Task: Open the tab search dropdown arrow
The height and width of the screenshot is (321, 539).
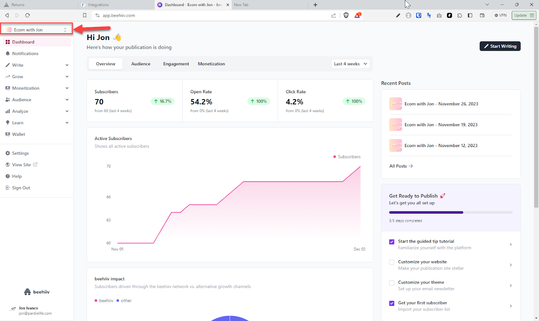Action: point(487,5)
